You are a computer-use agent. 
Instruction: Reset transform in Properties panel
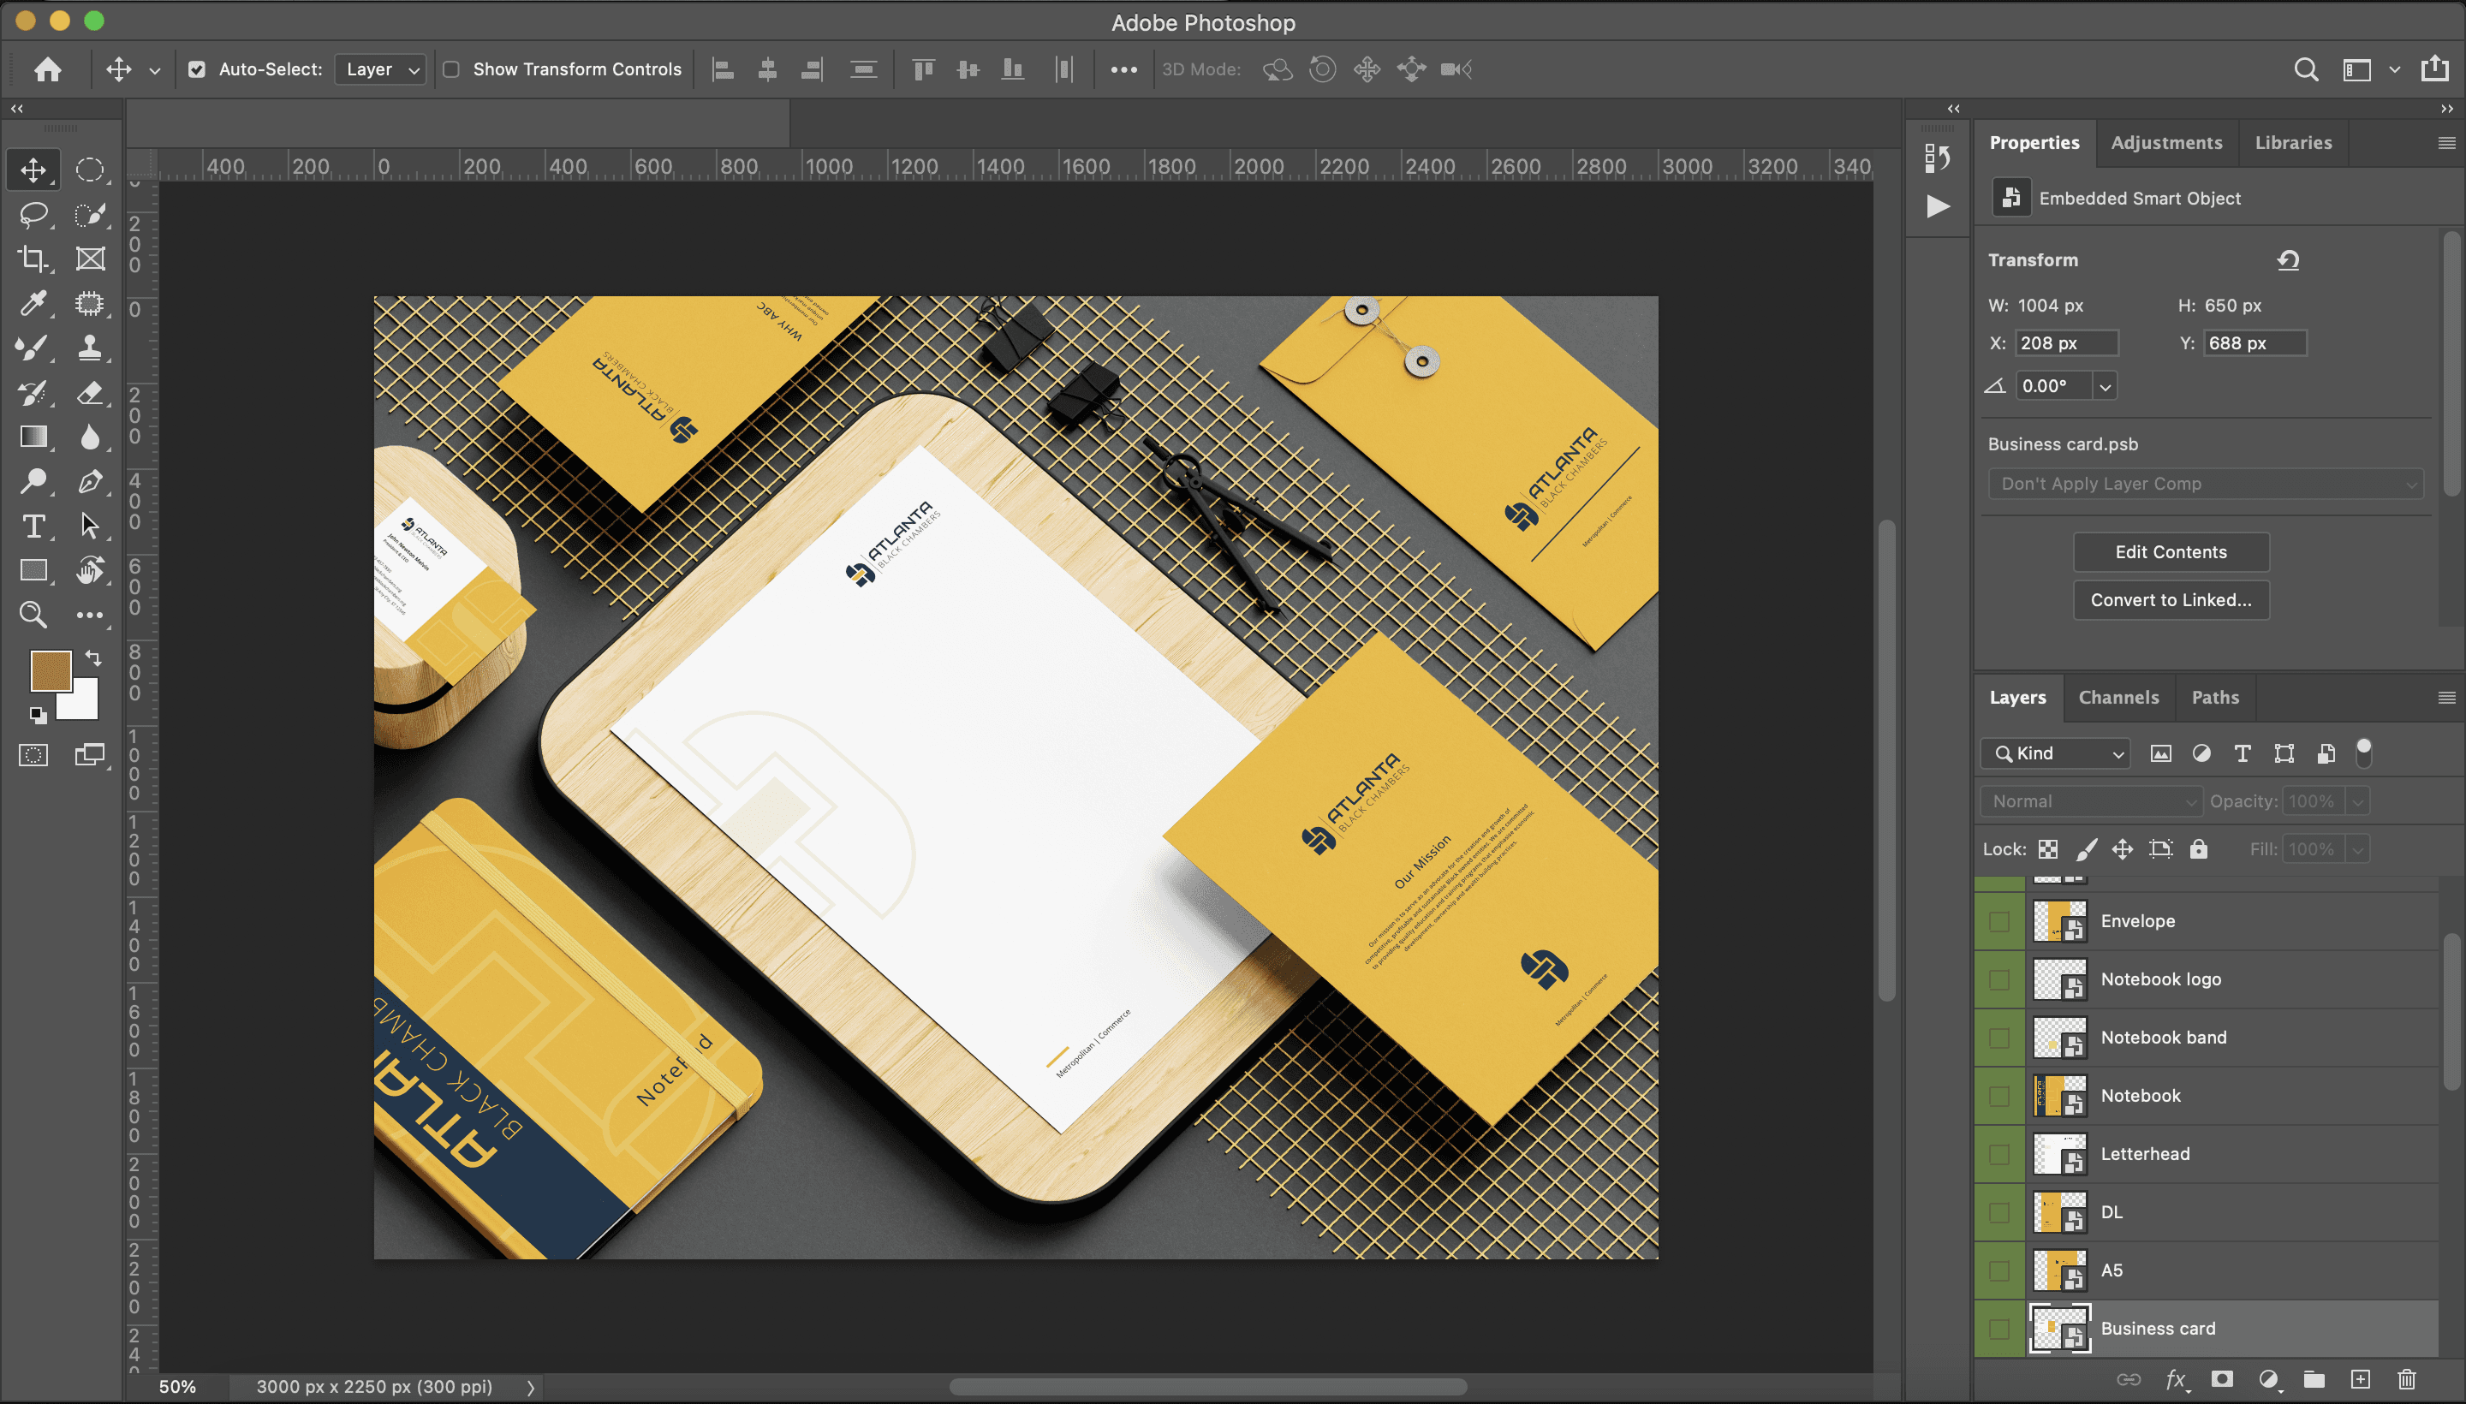tap(2289, 259)
